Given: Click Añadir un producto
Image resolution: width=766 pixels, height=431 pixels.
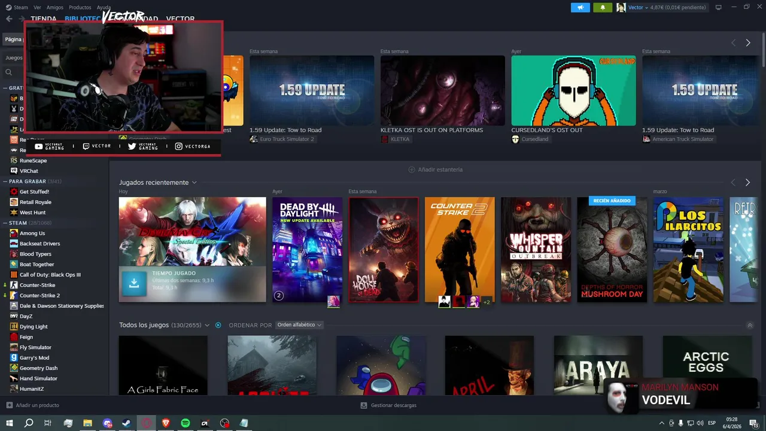Looking at the screenshot, I should coord(32,405).
